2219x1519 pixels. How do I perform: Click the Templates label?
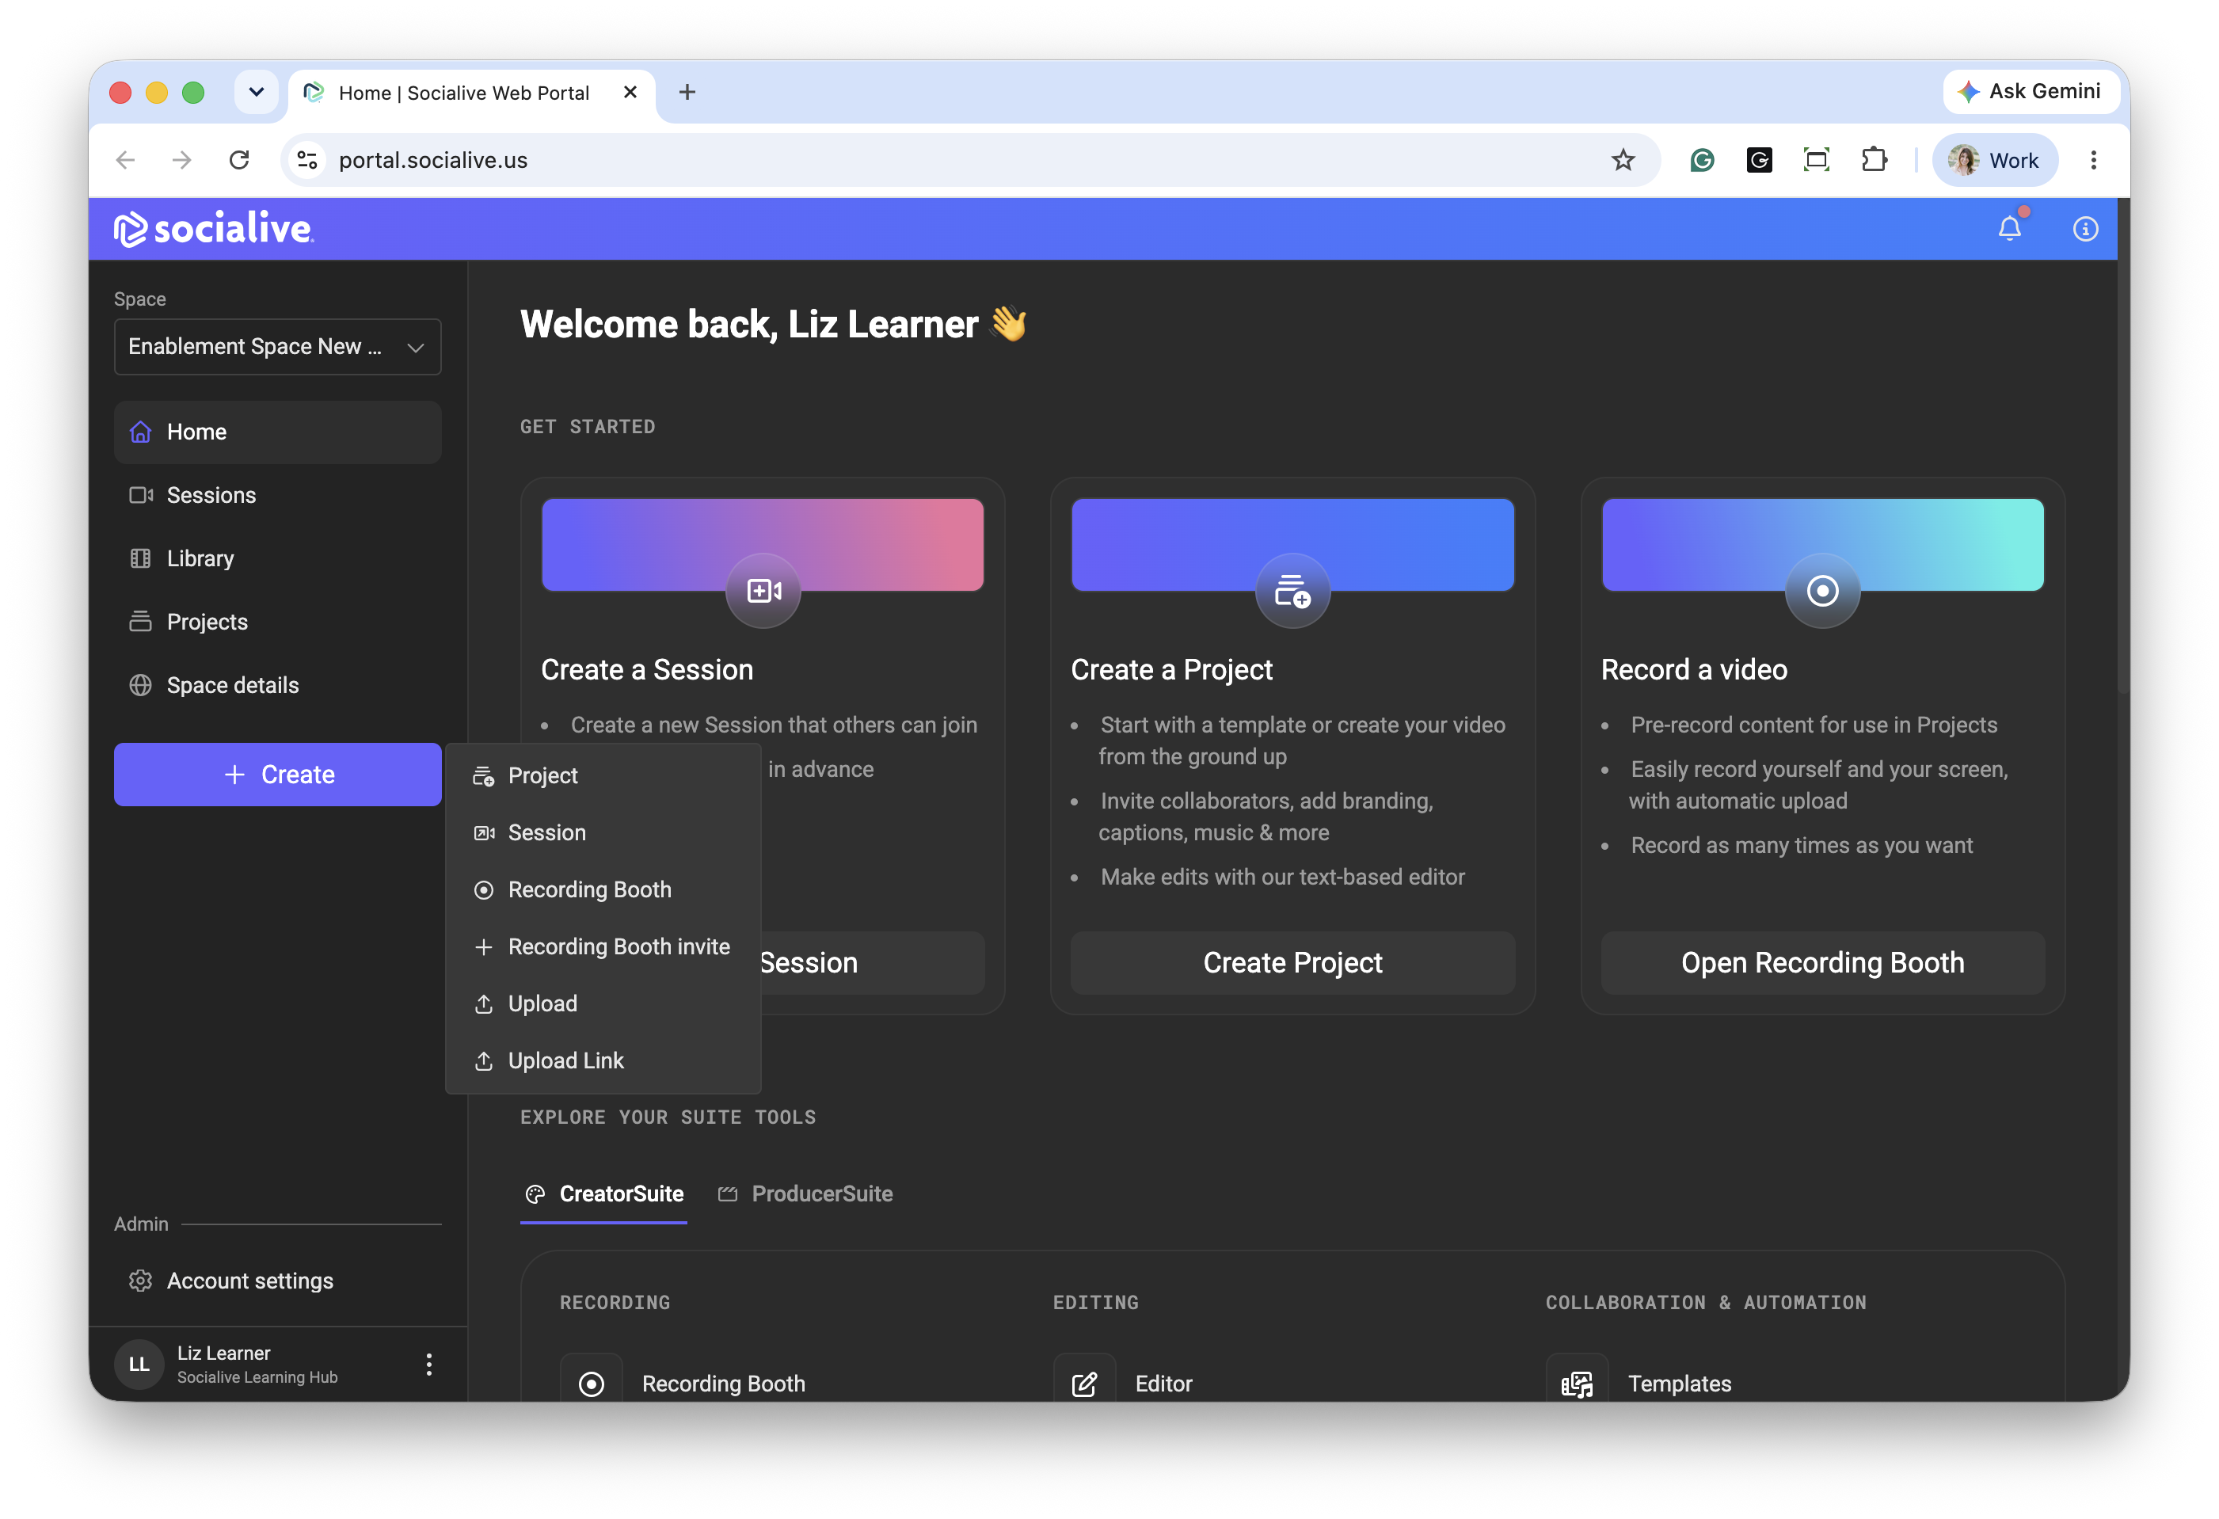(x=1680, y=1384)
